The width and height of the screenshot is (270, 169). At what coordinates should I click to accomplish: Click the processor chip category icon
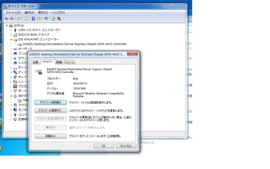[x=15, y=86]
